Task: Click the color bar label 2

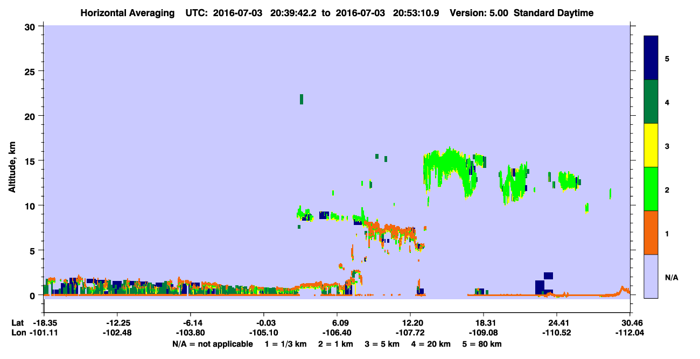Action: [667, 189]
